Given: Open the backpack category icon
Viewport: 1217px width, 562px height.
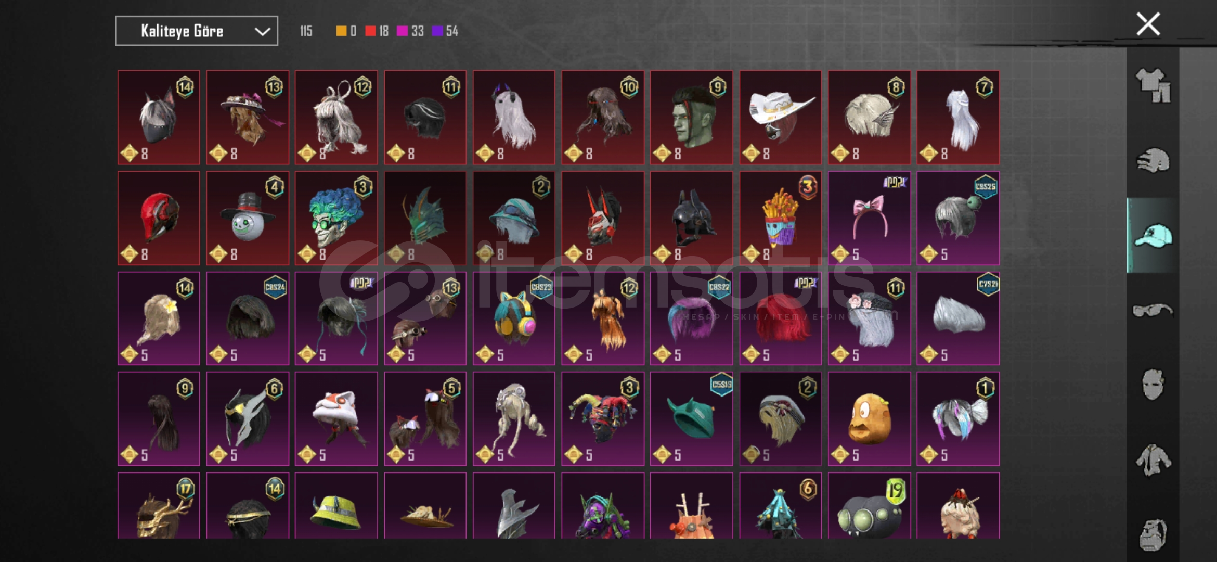Looking at the screenshot, I should point(1153,534).
